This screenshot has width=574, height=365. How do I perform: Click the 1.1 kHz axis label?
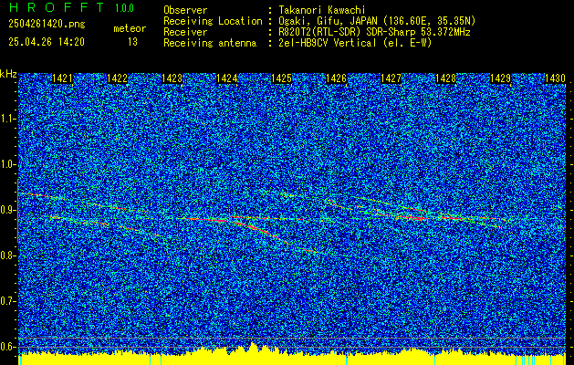point(6,119)
